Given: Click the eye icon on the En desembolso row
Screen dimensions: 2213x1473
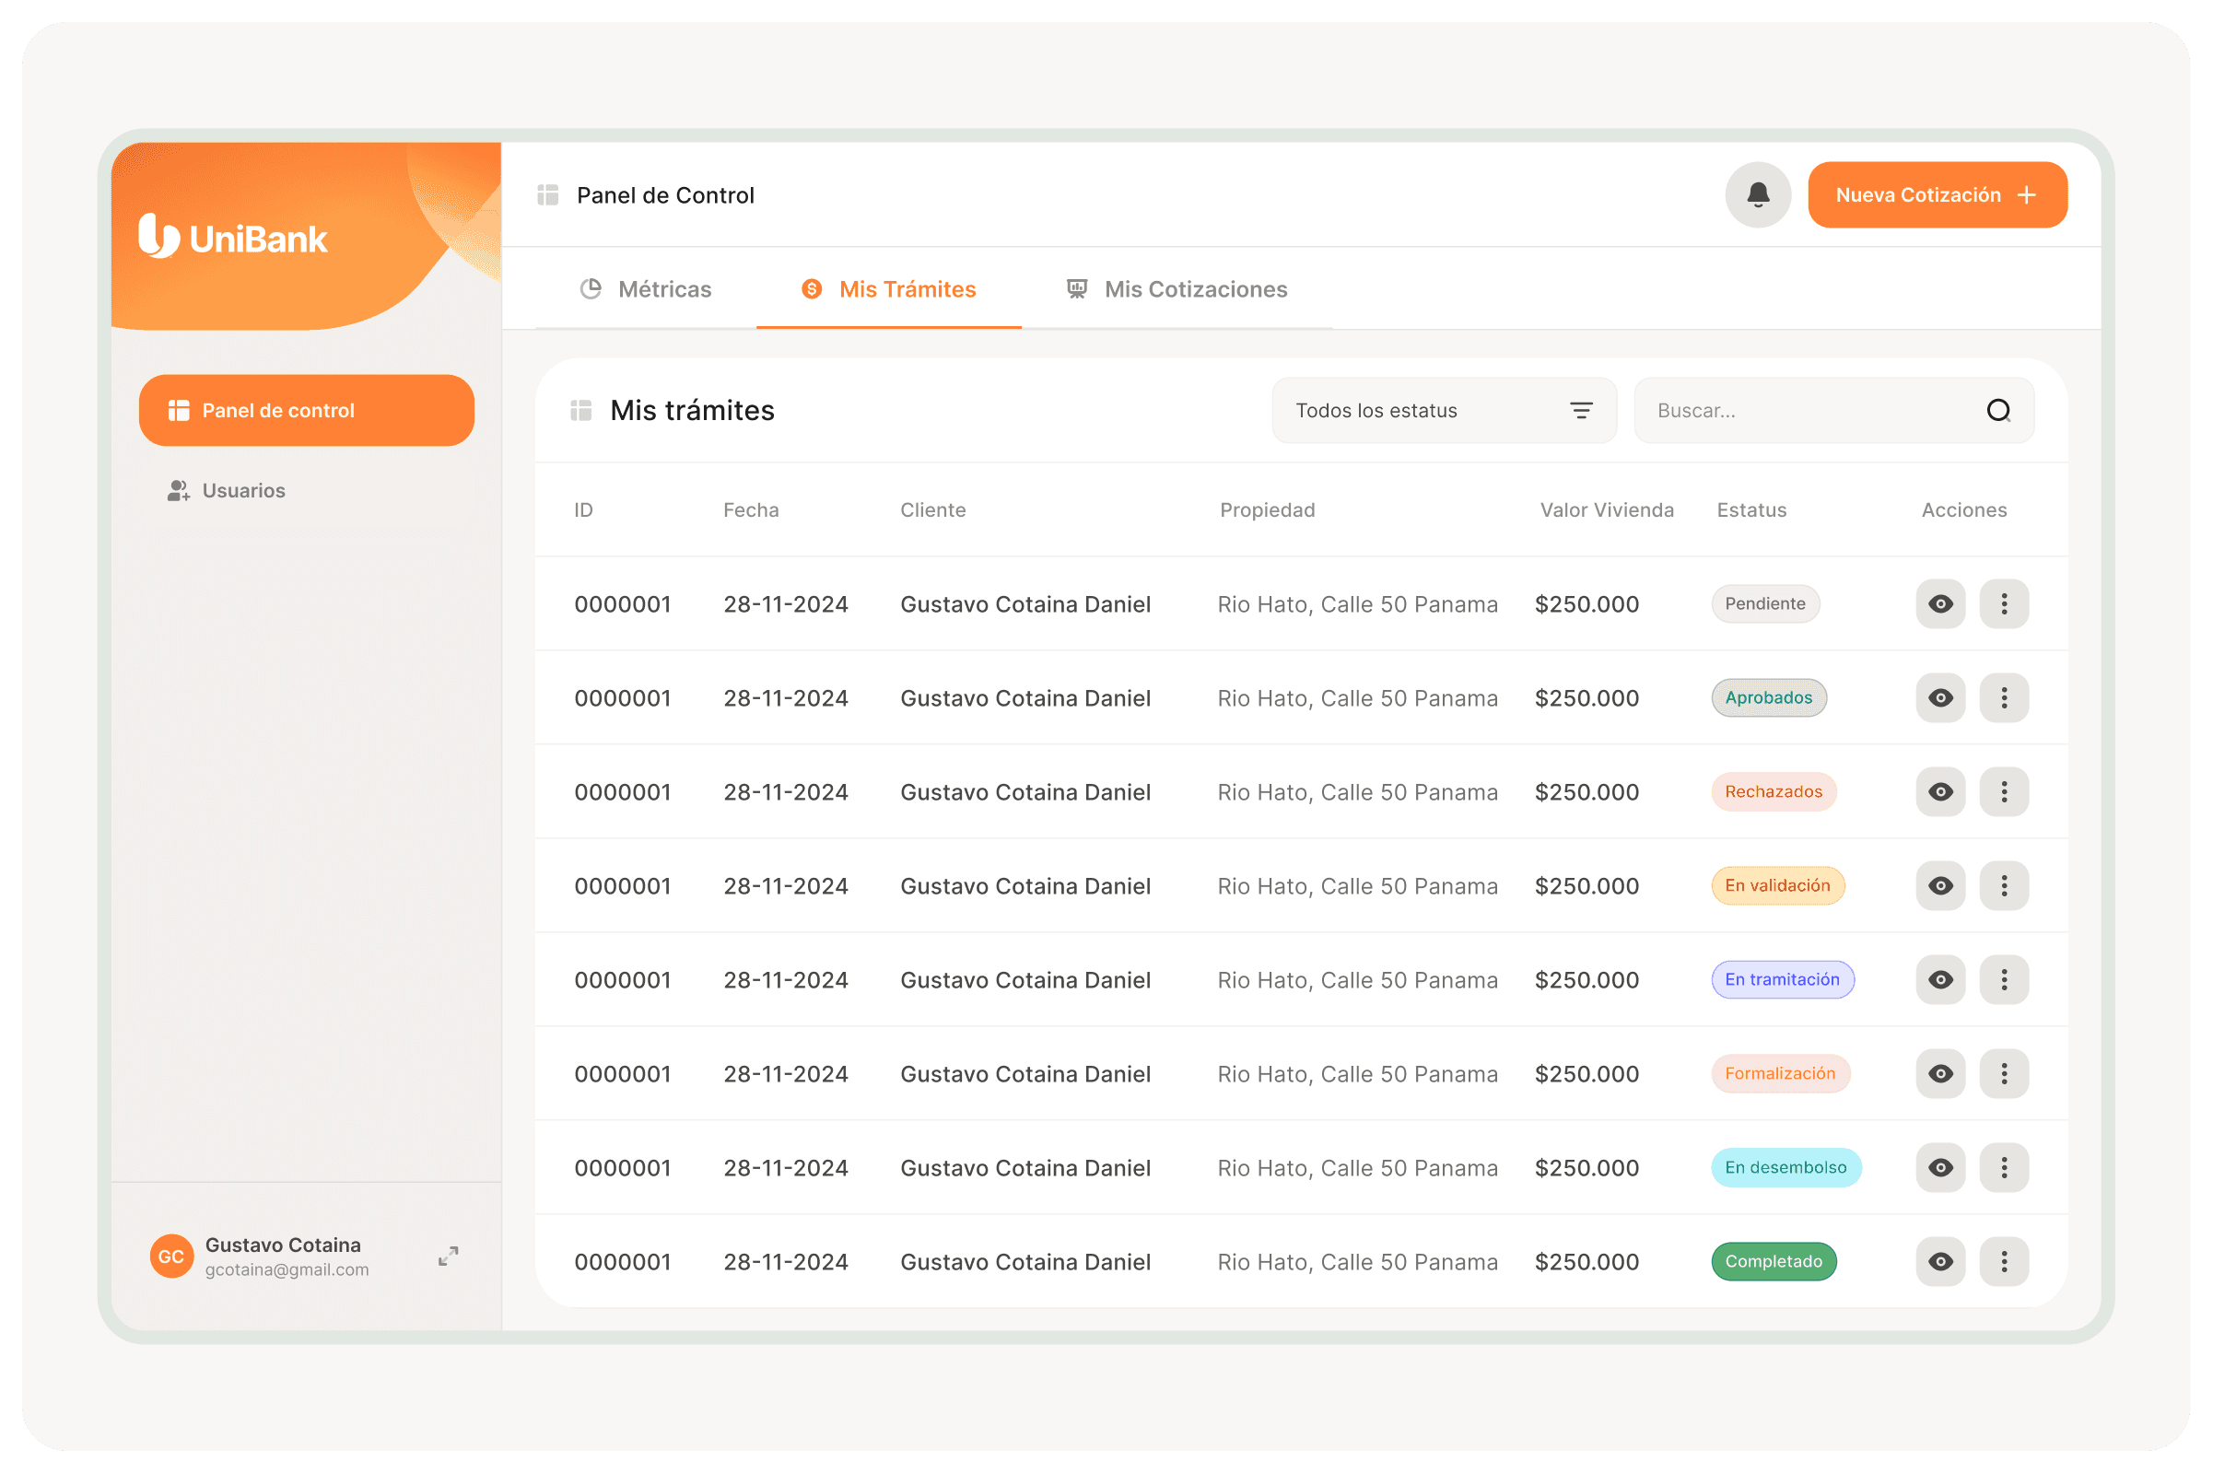Looking at the screenshot, I should 1939,1168.
